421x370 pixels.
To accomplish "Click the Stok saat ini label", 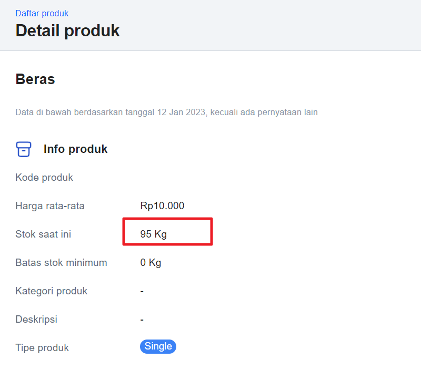I will (x=43, y=234).
